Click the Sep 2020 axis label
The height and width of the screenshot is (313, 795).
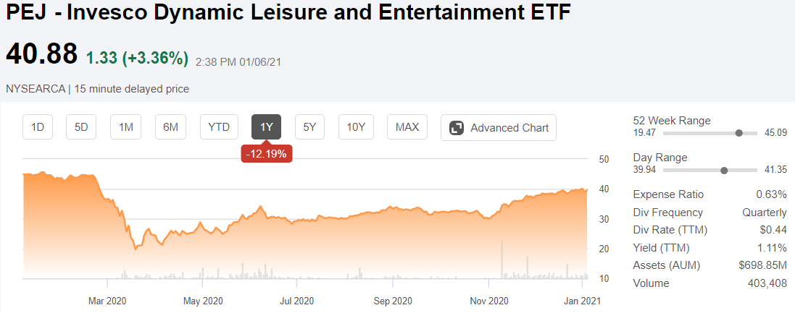click(x=393, y=301)
